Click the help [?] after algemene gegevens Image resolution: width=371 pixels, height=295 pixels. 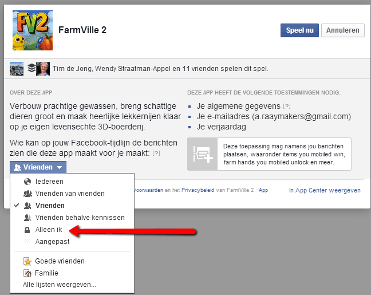287,107
